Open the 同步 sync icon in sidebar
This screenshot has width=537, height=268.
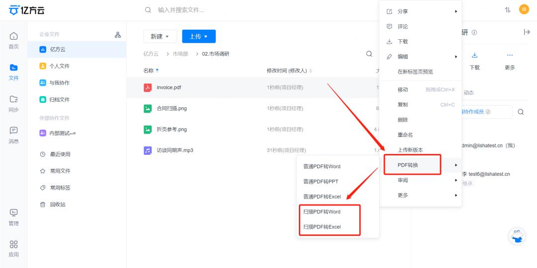pos(14,99)
